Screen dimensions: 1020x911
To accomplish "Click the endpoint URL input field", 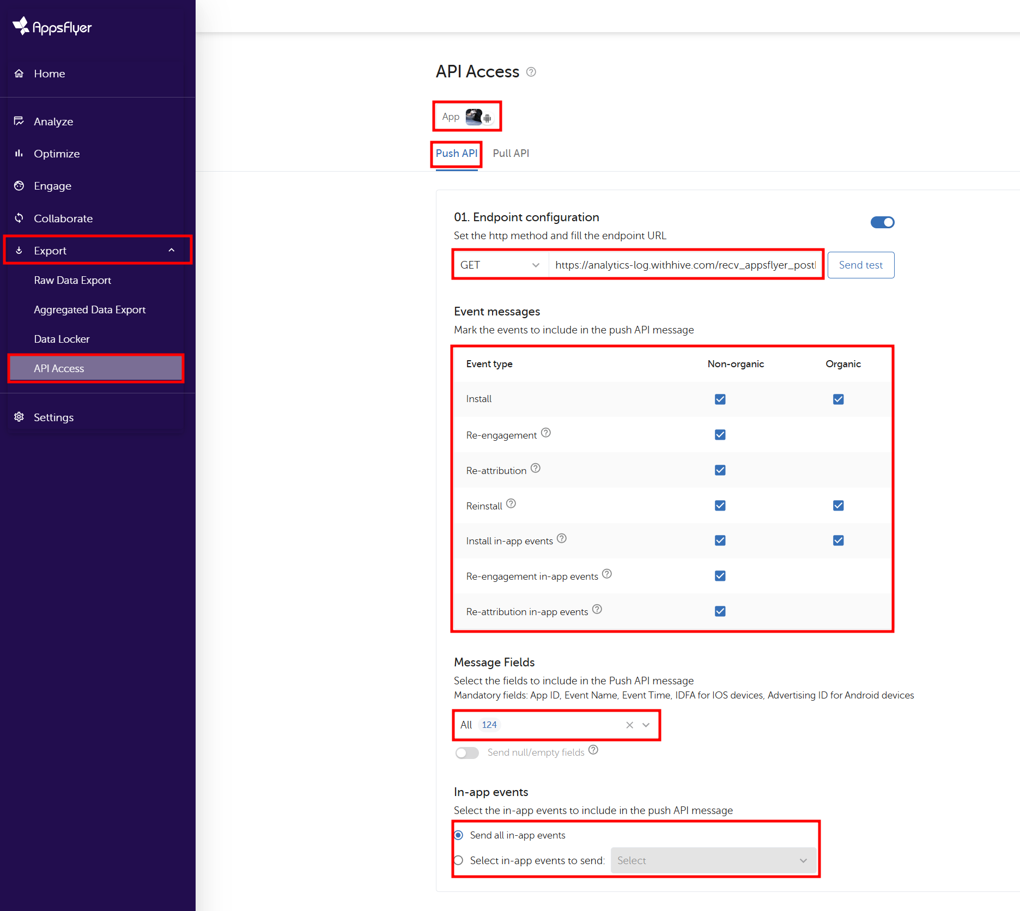I will pyautogui.click(x=685, y=265).
